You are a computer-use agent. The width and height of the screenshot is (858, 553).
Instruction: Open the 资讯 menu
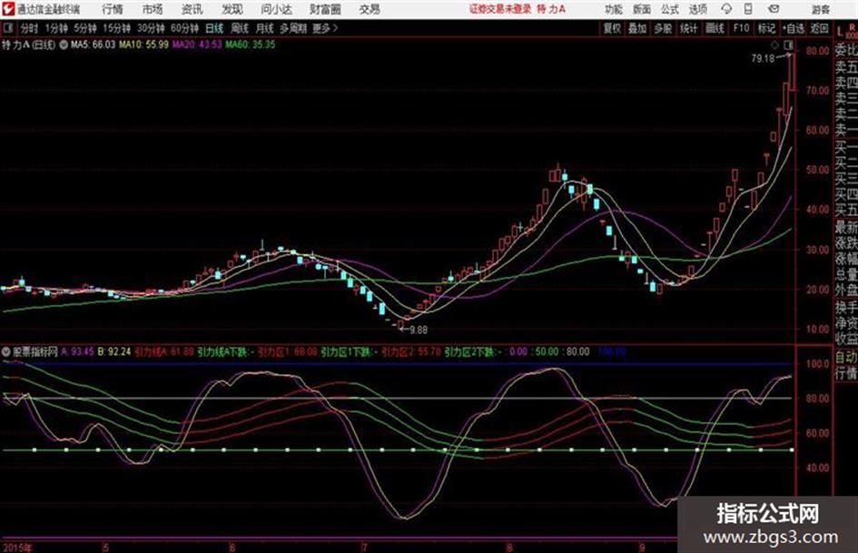[192, 9]
